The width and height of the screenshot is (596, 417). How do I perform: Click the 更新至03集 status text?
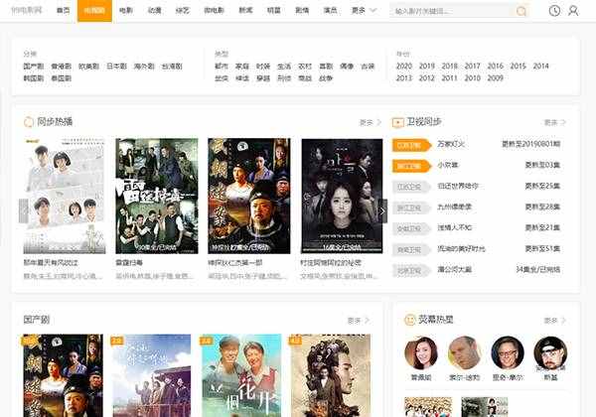point(542,165)
